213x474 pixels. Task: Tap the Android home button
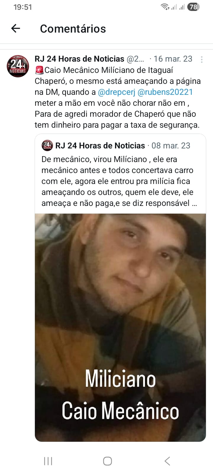(107, 461)
